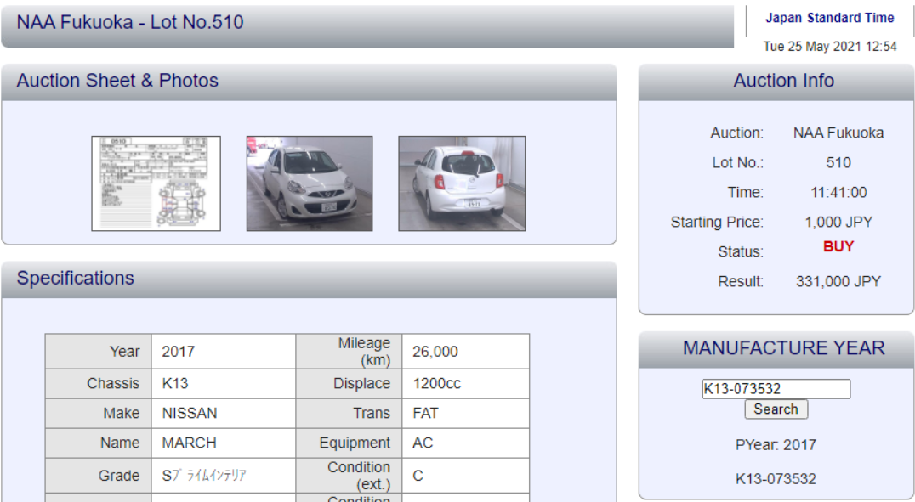Click the make value NISSAN cell
Image resolution: width=915 pixels, height=502 pixels.
click(x=224, y=414)
